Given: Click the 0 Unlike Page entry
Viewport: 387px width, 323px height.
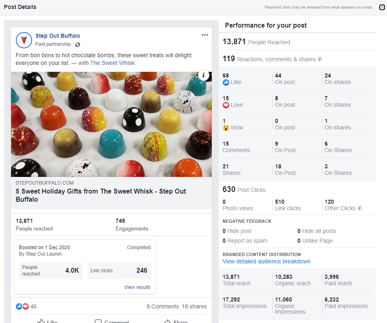Looking at the screenshot, I should 315,241.
